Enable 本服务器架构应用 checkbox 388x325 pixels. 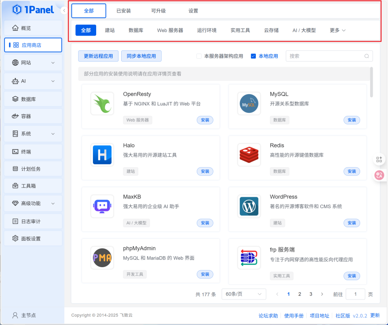pos(199,56)
